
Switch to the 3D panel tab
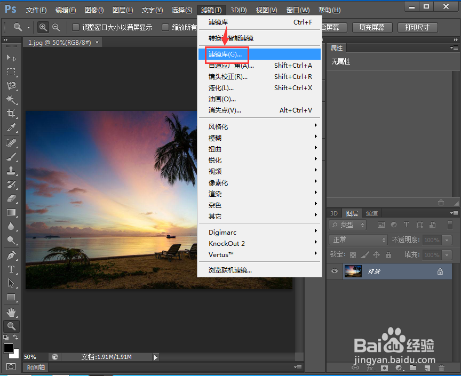click(x=334, y=213)
